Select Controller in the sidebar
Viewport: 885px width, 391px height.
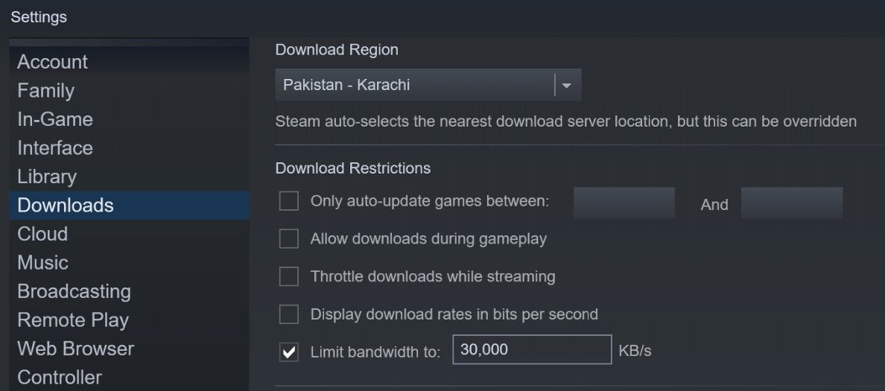point(59,378)
